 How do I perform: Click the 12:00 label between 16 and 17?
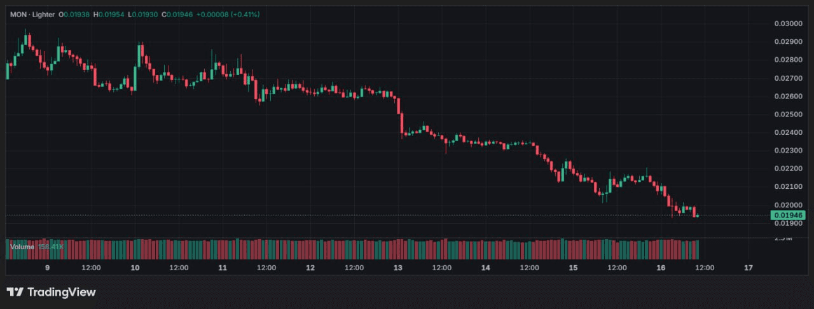point(705,268)
